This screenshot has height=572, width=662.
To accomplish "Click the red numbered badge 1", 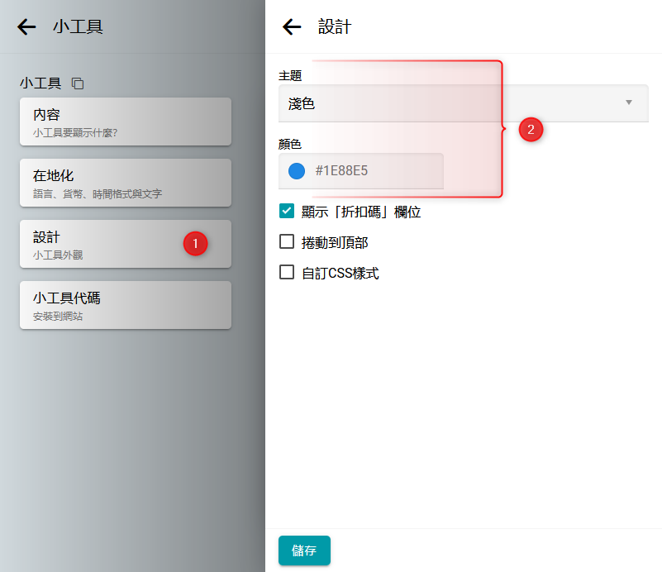I will coord(195,243).
